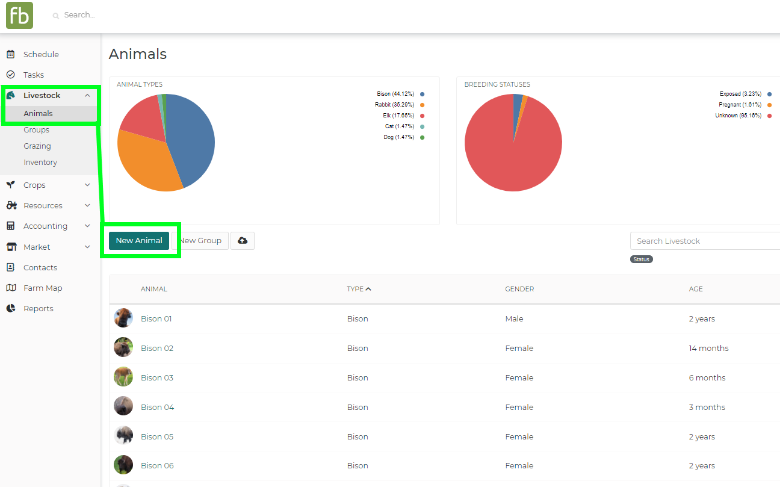Image resolution: width=780 pixels, height=487 pixels.
Task: Expand the Accounting menu chevron
Action: tap(87, 226)
